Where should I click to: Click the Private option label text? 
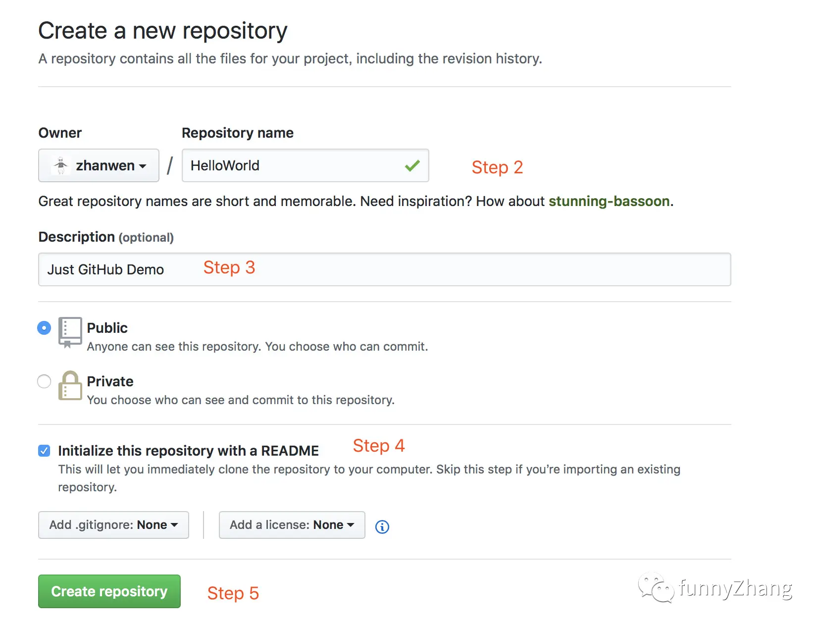(110, 381)
